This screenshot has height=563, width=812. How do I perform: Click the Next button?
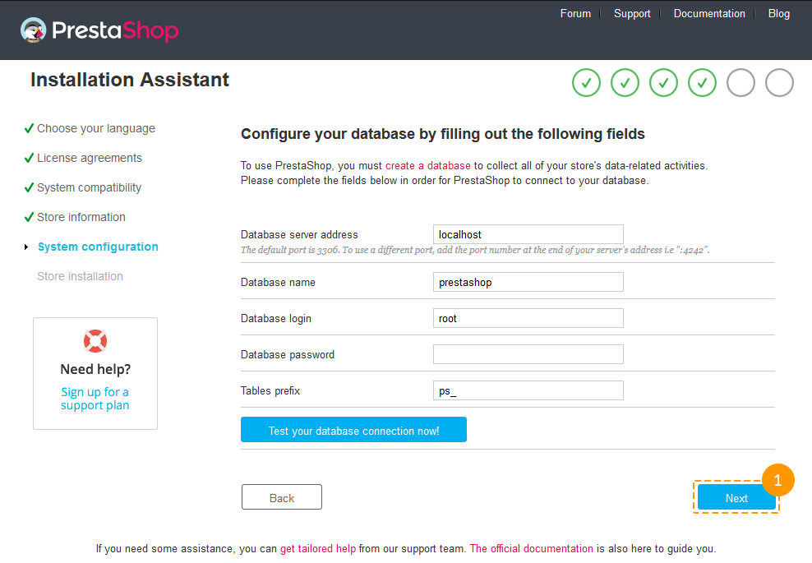(x=736, y=498)
